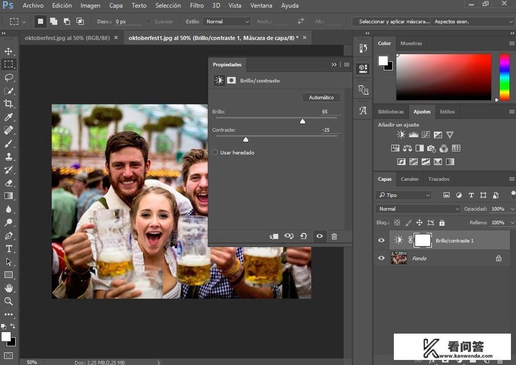
Task: Open the Filtro menu
Action: point(197,6)
